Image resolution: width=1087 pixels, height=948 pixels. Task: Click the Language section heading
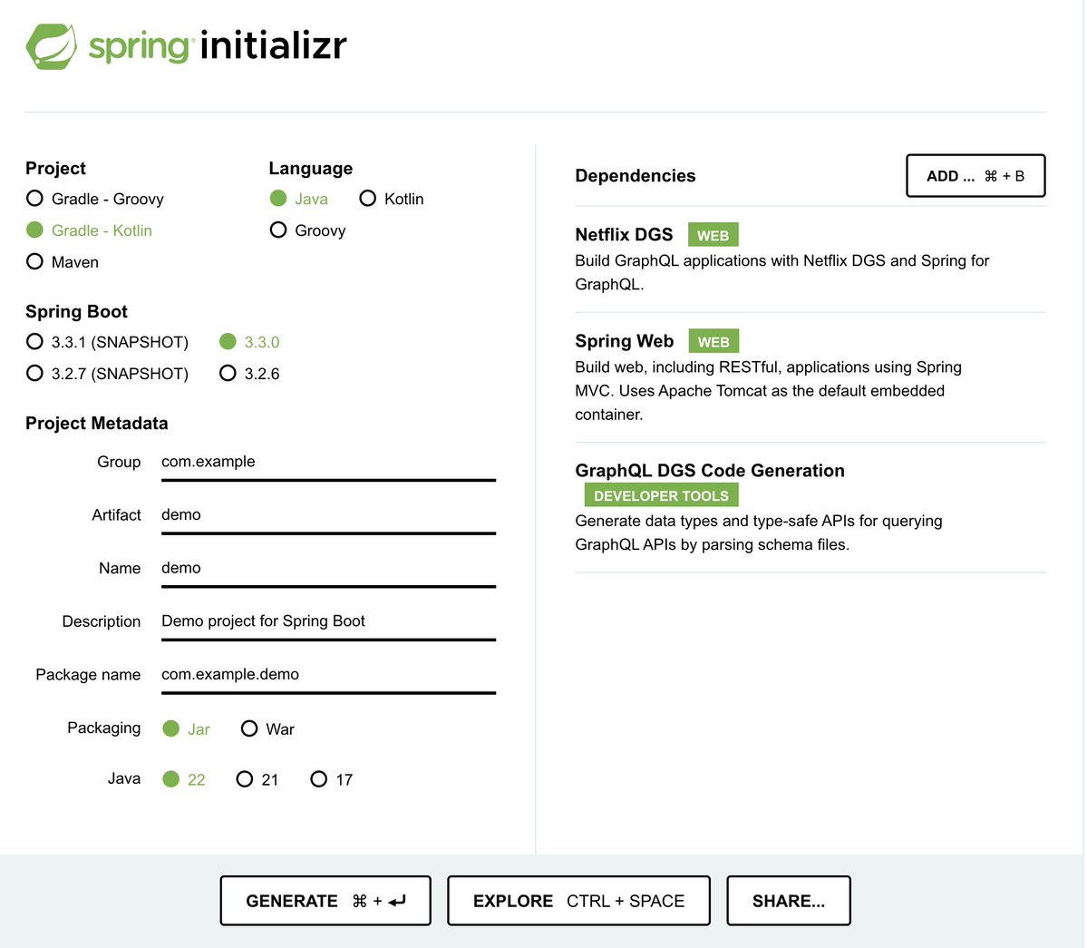click(x=311, y=169)
